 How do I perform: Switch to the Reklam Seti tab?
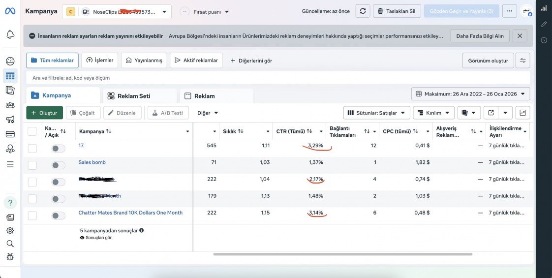pos(140,96)
